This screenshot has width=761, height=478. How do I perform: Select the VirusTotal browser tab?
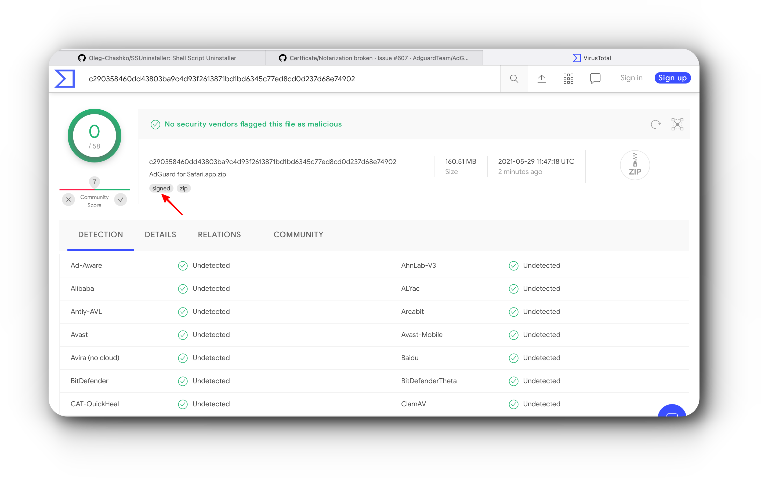point(591,58)
